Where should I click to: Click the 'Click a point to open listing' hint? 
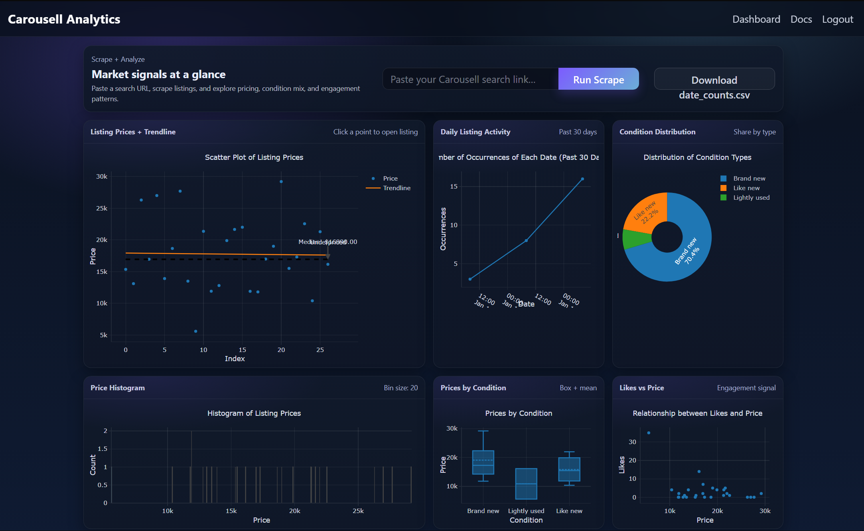click(x=375, y=132)
